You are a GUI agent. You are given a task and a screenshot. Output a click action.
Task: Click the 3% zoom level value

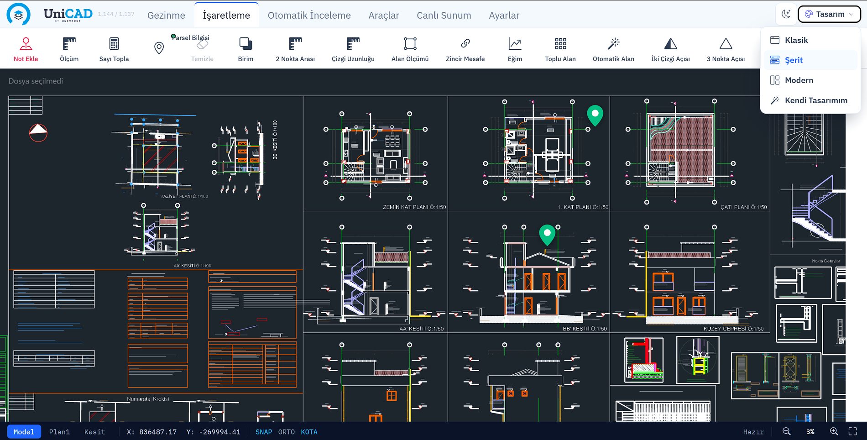click(x=810, y=432)
